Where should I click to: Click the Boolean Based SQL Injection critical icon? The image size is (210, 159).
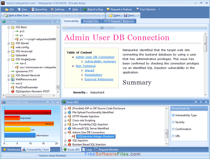(x=69, y=145)
